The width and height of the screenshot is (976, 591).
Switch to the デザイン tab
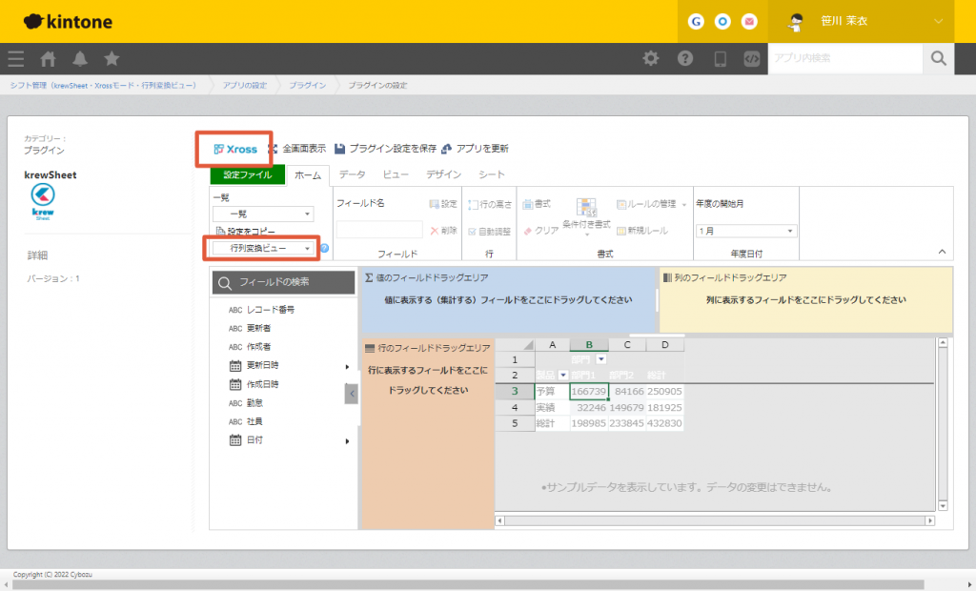(x=443, y=175)
